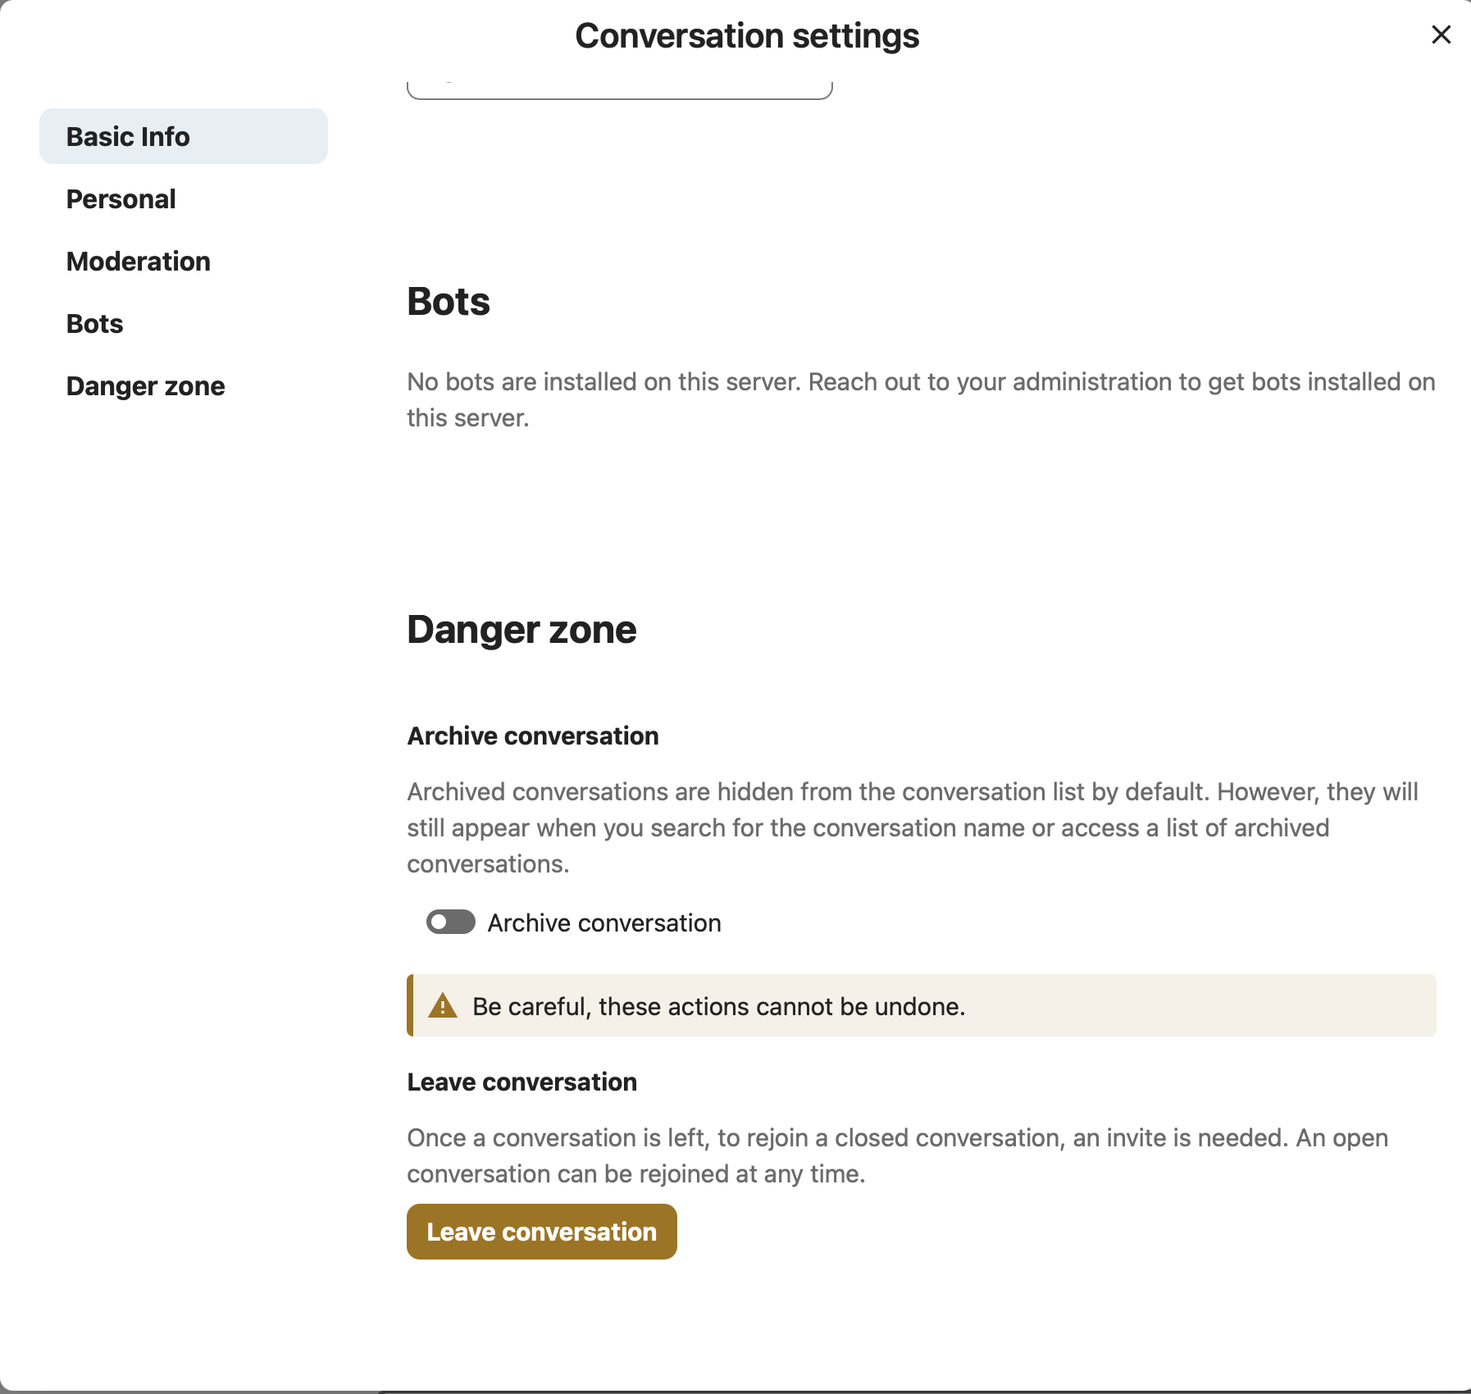Click the no bots installed message
1471x1394 pixels.
[x=918, y=399]
